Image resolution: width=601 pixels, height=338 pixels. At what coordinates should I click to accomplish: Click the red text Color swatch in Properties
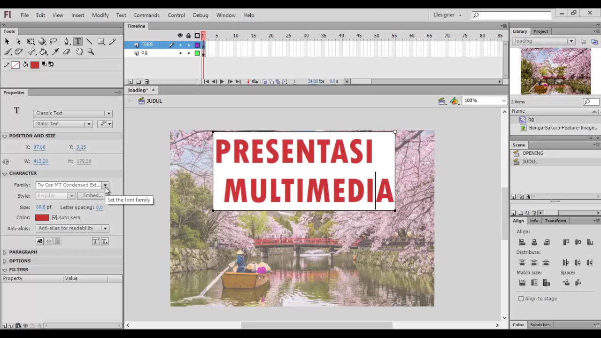[x=42, y=217]
